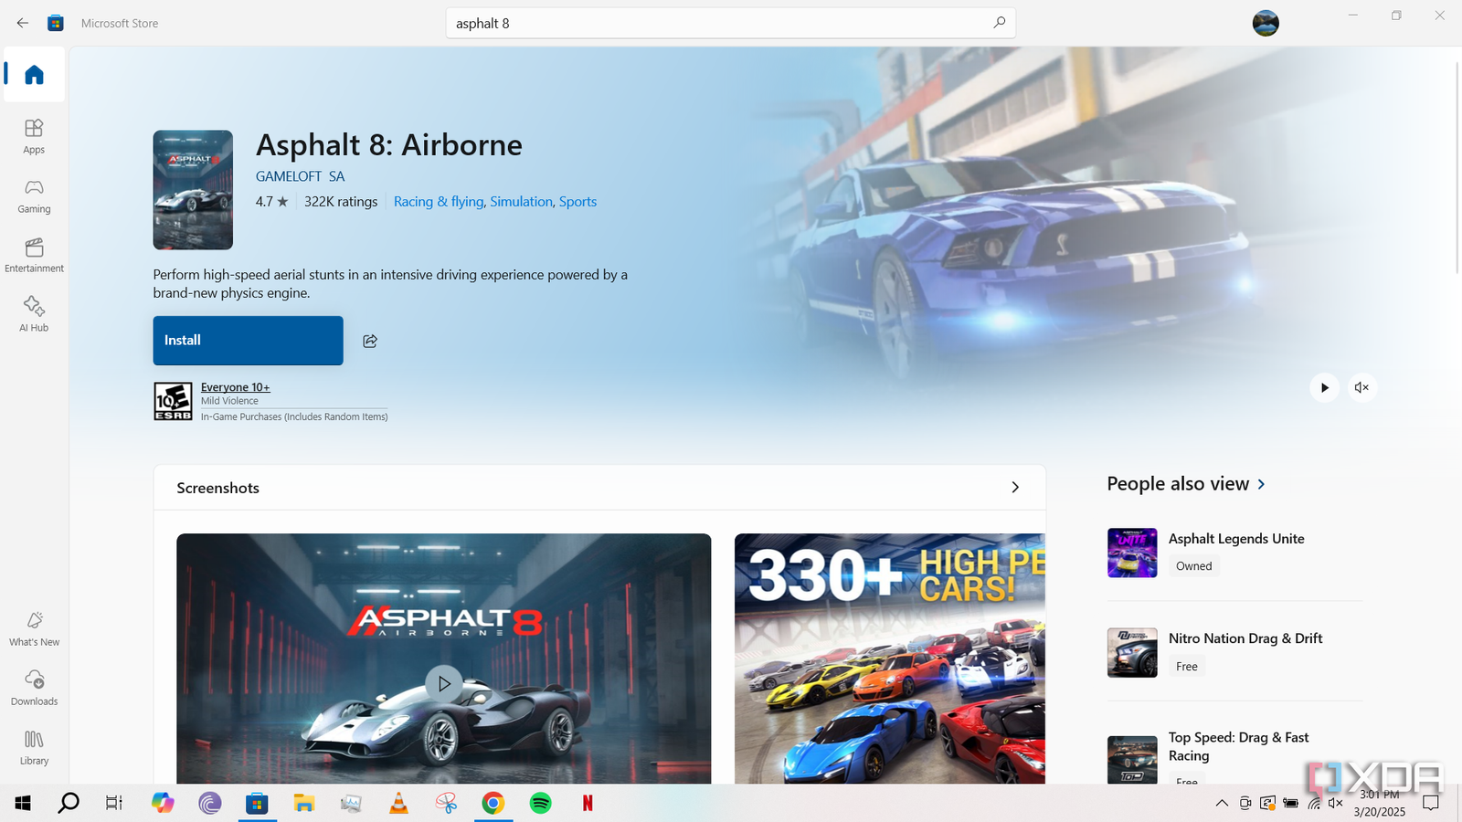Screen dimensions: 1462x822
Task: Open the Apps section
Action: pyautogui.click(x=34, y=136)
